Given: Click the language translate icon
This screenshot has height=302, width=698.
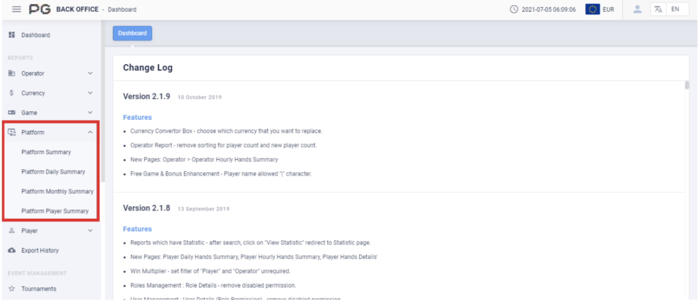Looking at the screenshot, I should (x=658, y=9).
